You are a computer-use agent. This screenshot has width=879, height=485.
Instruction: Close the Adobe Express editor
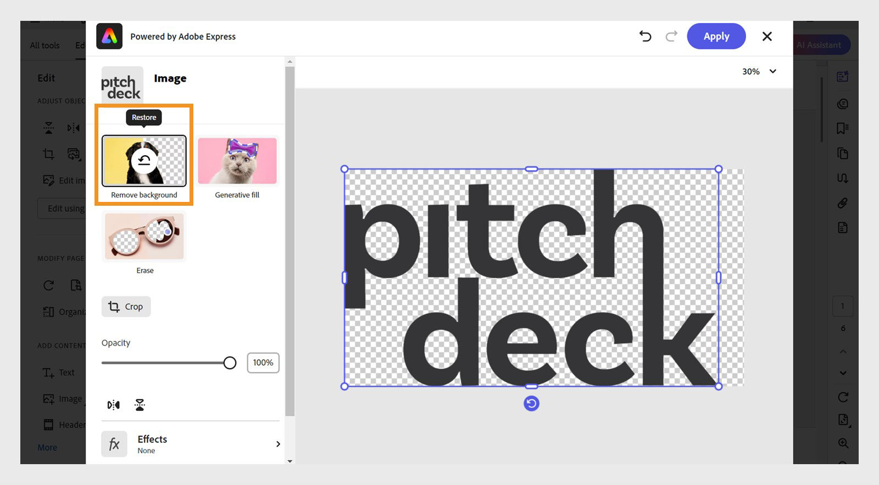tap(767, 36)
